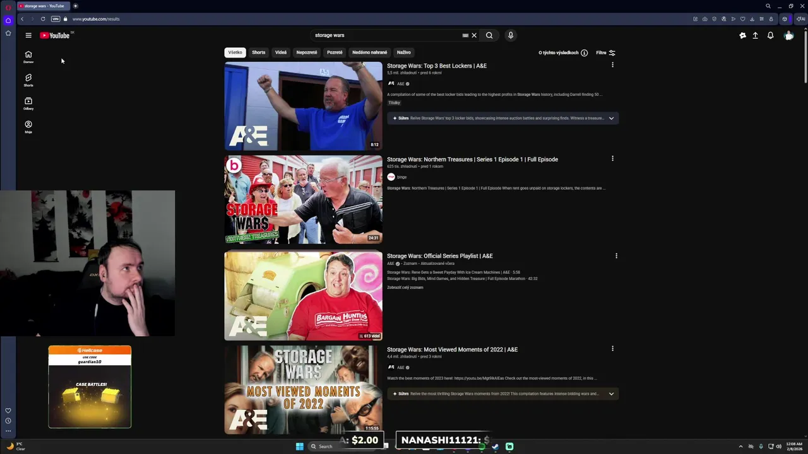808x454 pixels.
Task: Clear the search box with the X icon
Action: point(474,35)
